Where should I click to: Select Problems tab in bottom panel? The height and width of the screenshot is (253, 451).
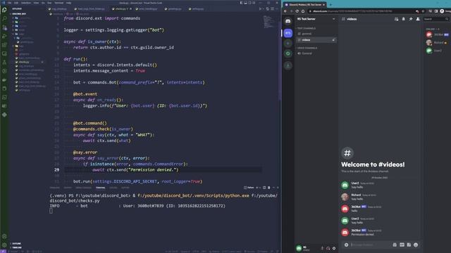tap(55, 188)
